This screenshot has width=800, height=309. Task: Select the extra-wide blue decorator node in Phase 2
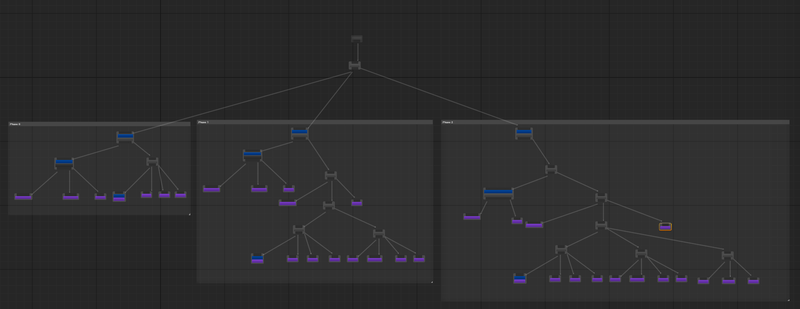click(498, 193)
